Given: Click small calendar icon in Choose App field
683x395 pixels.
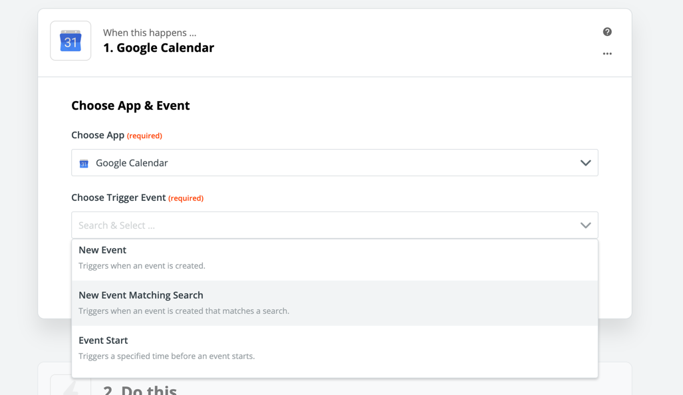Looking at the screenshot, I should click(x=84, y=164).
